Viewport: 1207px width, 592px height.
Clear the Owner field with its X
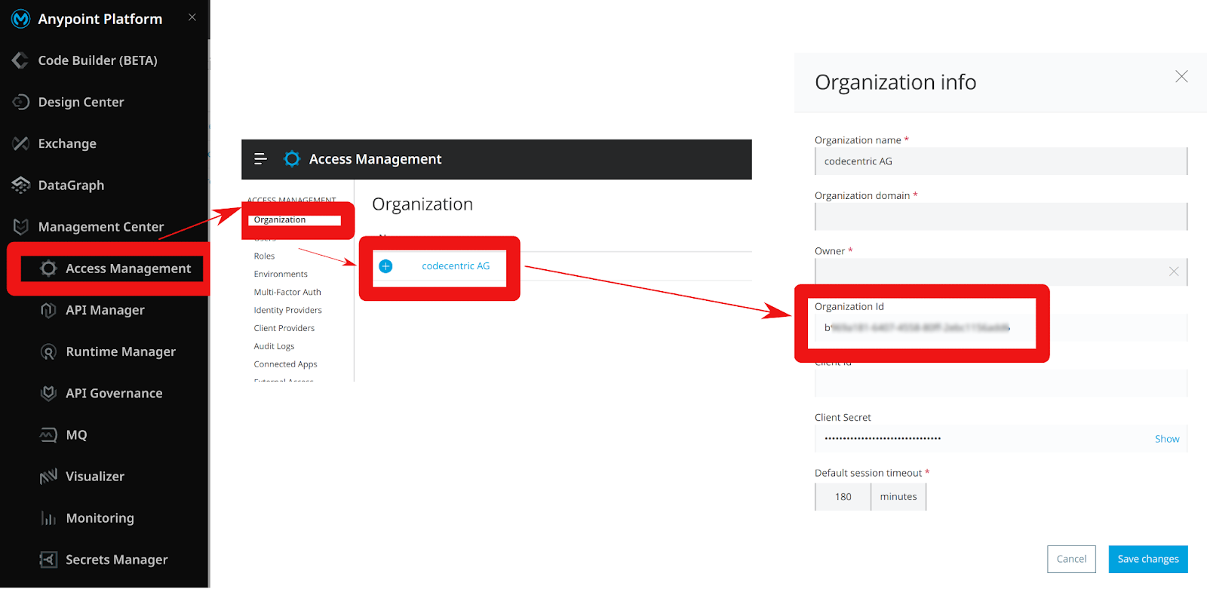tap(1174, 271)
